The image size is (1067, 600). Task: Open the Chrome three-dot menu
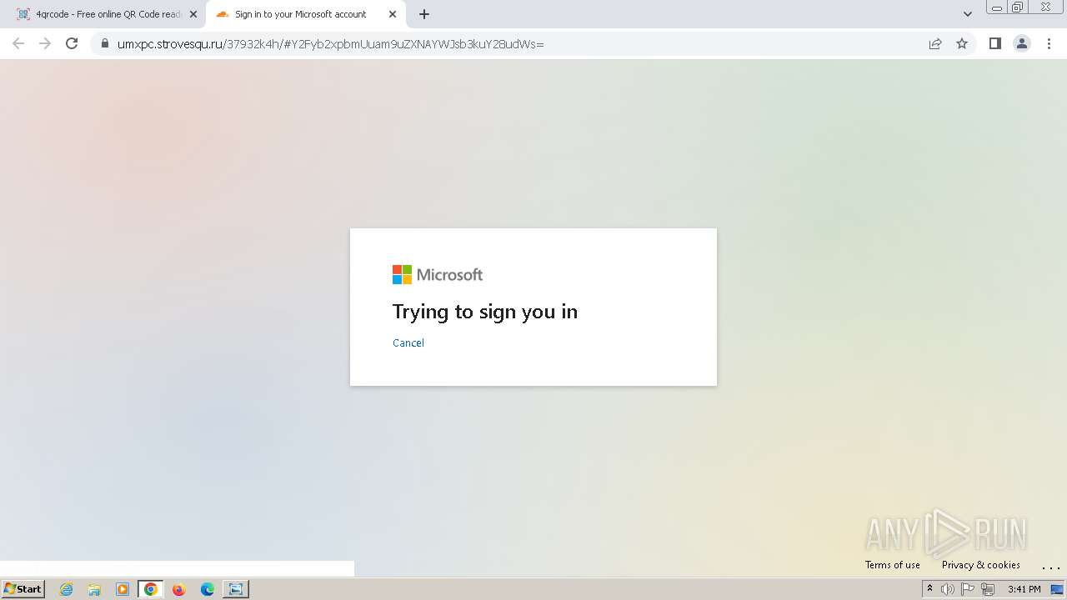1049,43
